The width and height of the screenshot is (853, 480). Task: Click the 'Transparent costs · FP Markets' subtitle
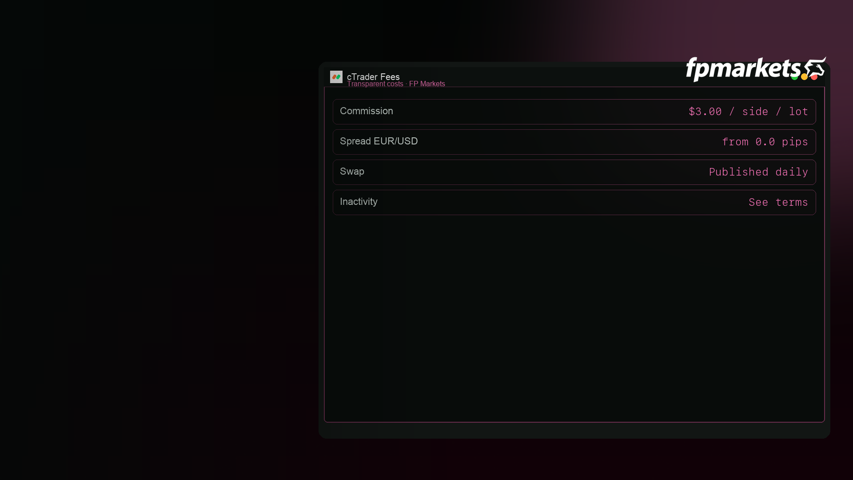pos(396,84)
